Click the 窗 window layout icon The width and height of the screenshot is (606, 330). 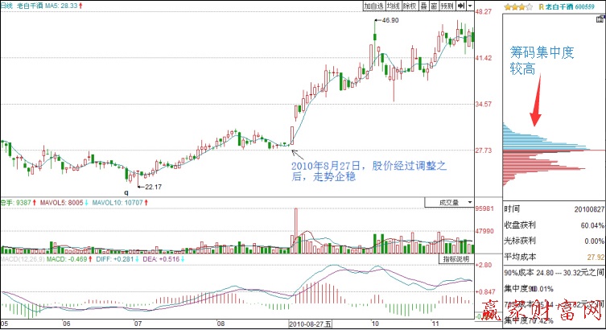point(433,6)
